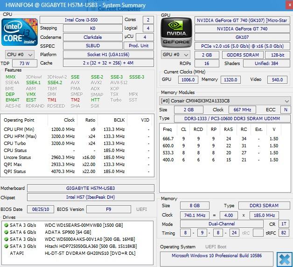Click the Prod. Unit button
Screen dimensions: 293x267
click(x=139, y=46)
